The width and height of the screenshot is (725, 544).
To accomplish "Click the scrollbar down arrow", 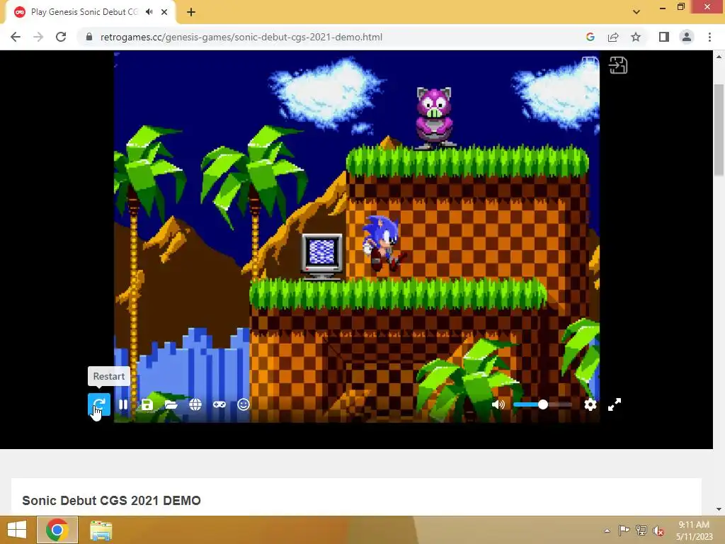I will pos(719,509).
